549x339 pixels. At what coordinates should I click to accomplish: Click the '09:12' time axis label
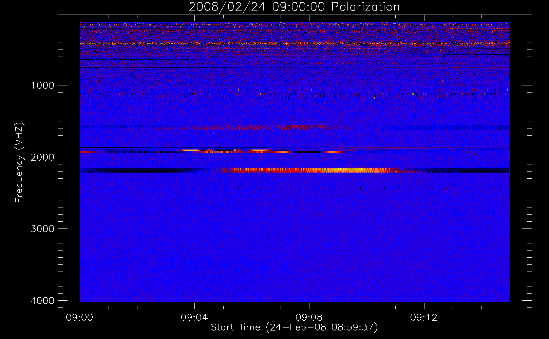[423, 318]
